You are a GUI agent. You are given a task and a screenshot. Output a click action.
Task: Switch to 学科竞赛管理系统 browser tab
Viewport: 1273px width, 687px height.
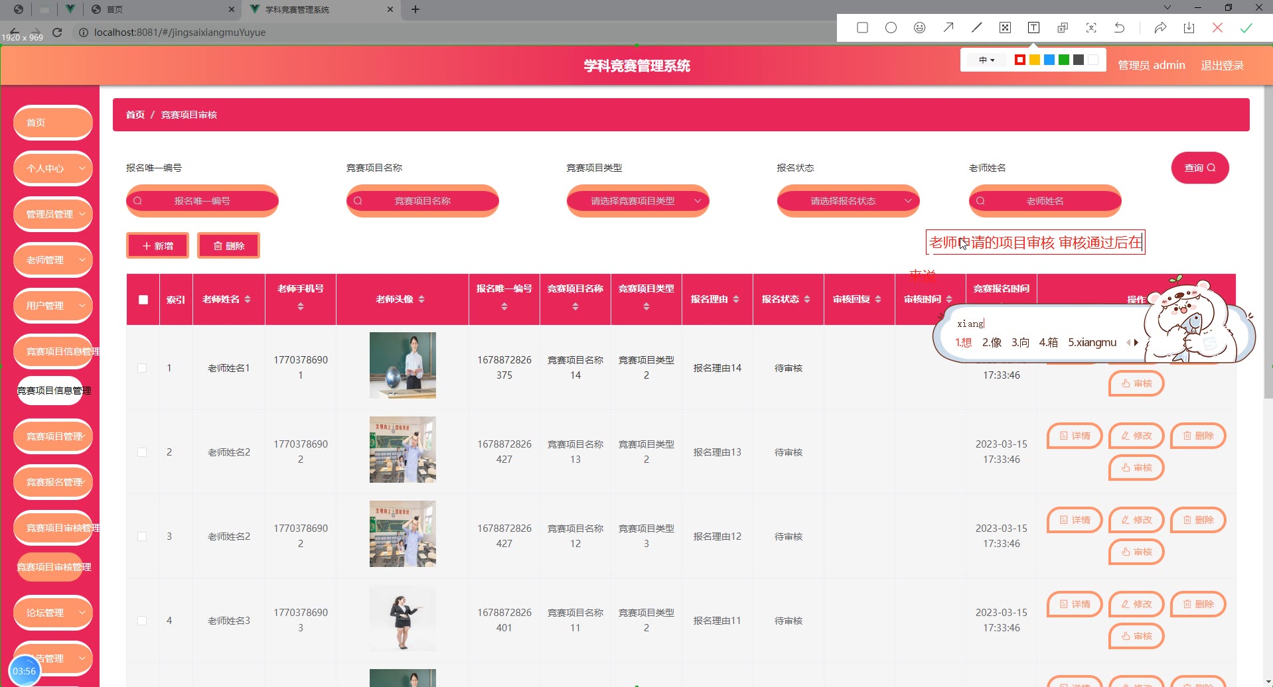322,9
